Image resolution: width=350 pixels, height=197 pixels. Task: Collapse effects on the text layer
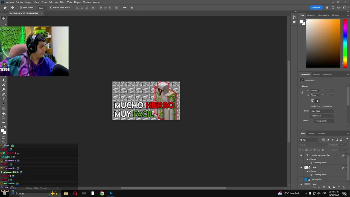[x=346, y=155]
